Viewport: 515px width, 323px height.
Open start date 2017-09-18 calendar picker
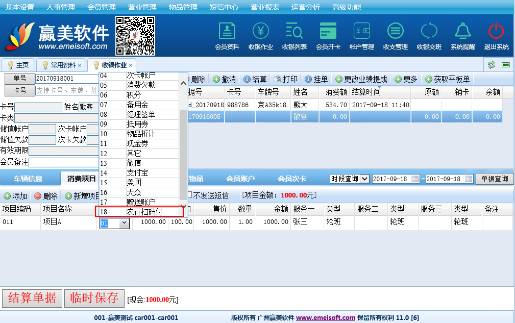click(x=414, y=179)
